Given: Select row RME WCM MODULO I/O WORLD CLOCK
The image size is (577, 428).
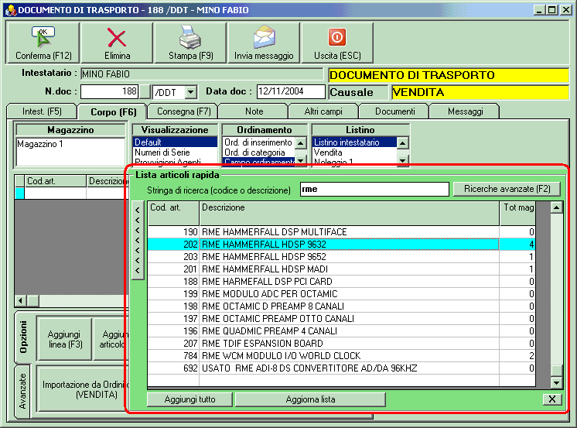Looking at the screenshot, I should pyautogui.click(x=341, y=356).
